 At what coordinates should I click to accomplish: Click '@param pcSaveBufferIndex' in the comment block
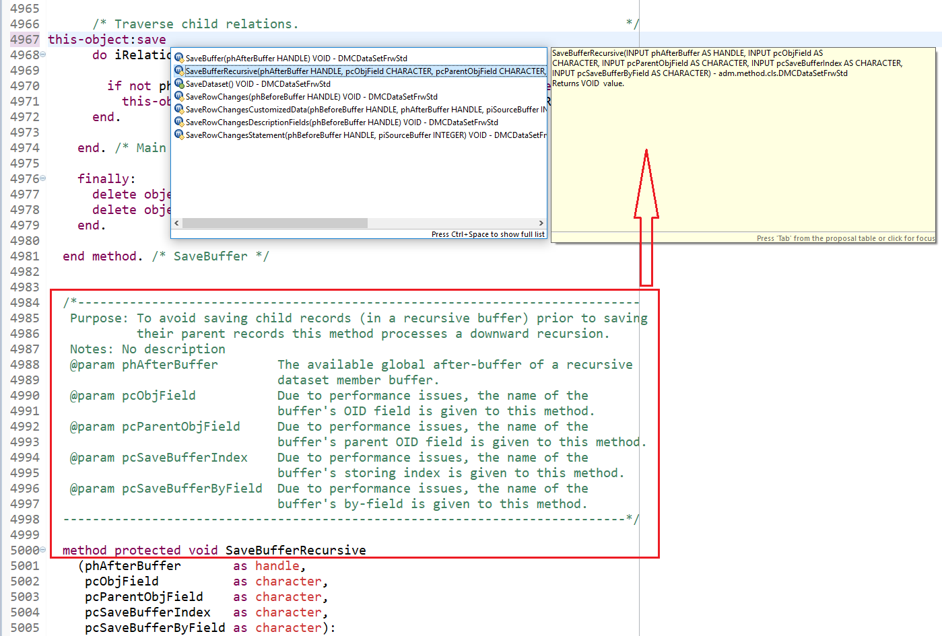coord(159,458)
